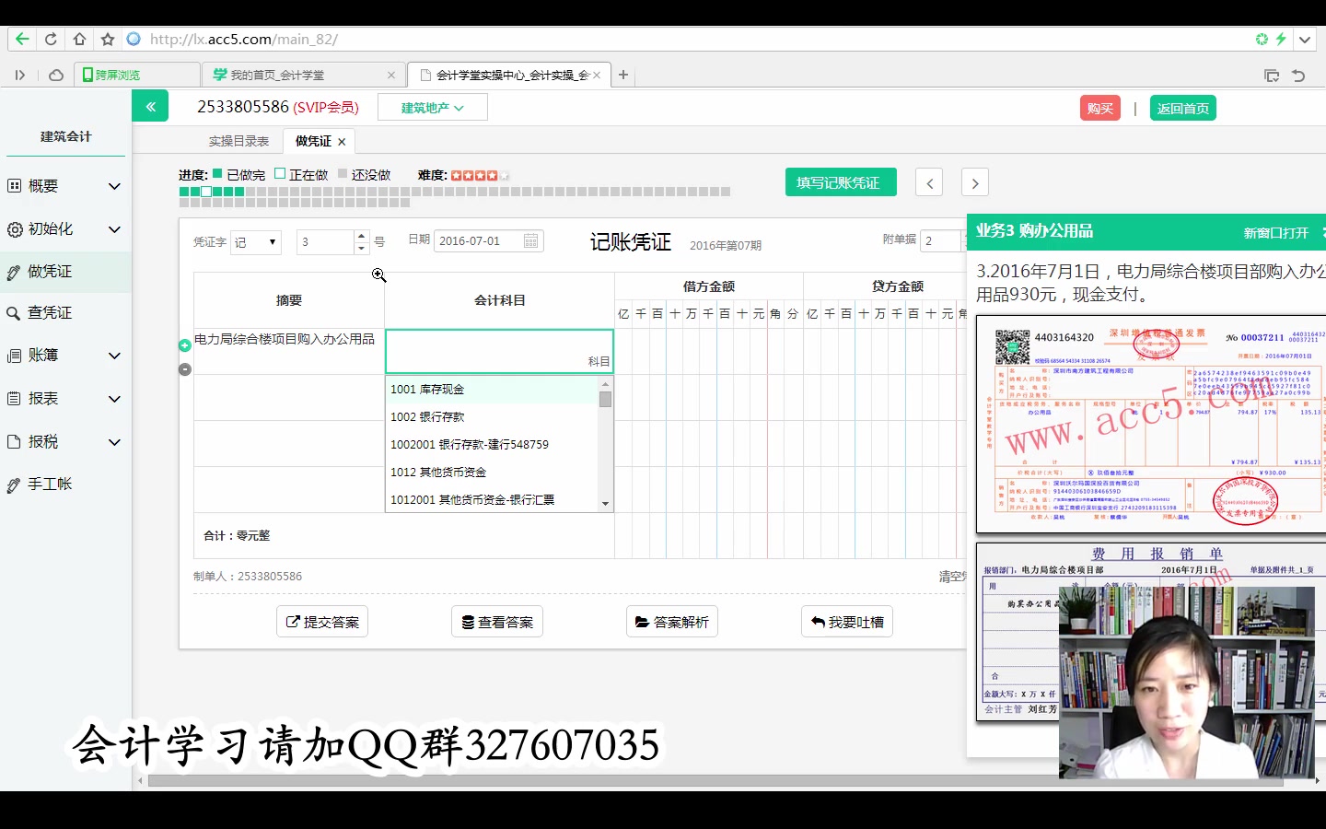
Task: Go back with the browser back arrow
Action: (22, 39)
